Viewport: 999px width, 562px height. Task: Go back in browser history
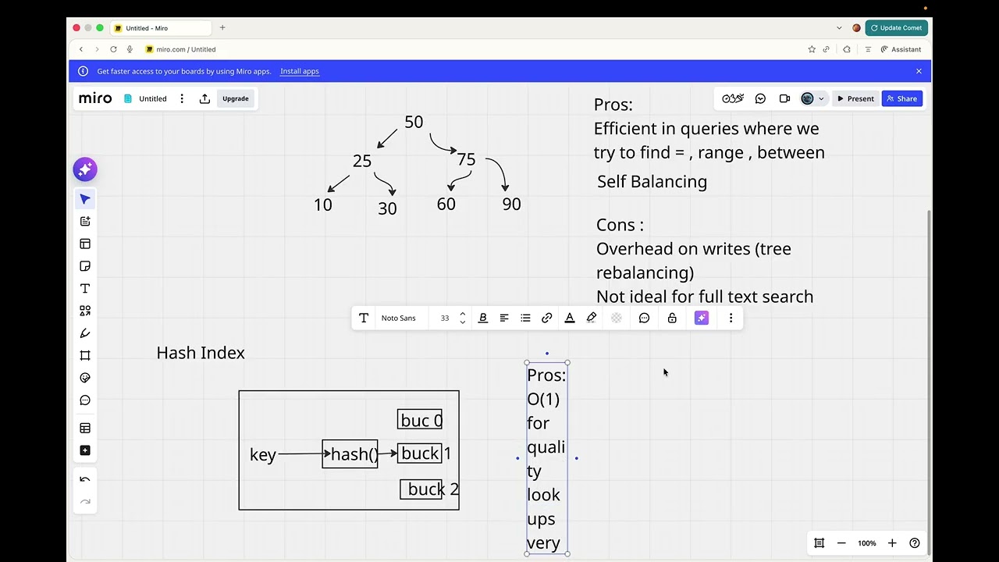[x=81, y=49]
